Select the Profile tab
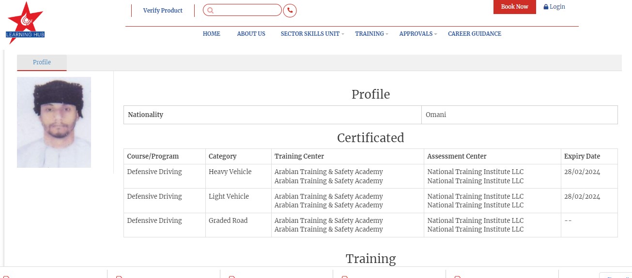Image resolution: width=632 pixels, height=278 pixels. pos(42,62)
